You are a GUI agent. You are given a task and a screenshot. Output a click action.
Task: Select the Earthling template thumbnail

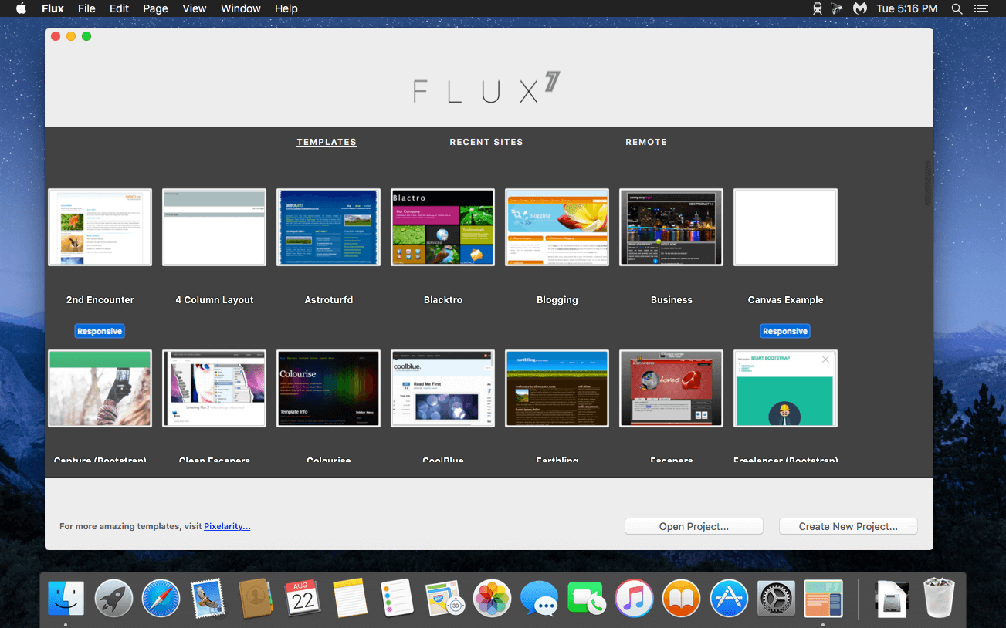coord(557,388)
